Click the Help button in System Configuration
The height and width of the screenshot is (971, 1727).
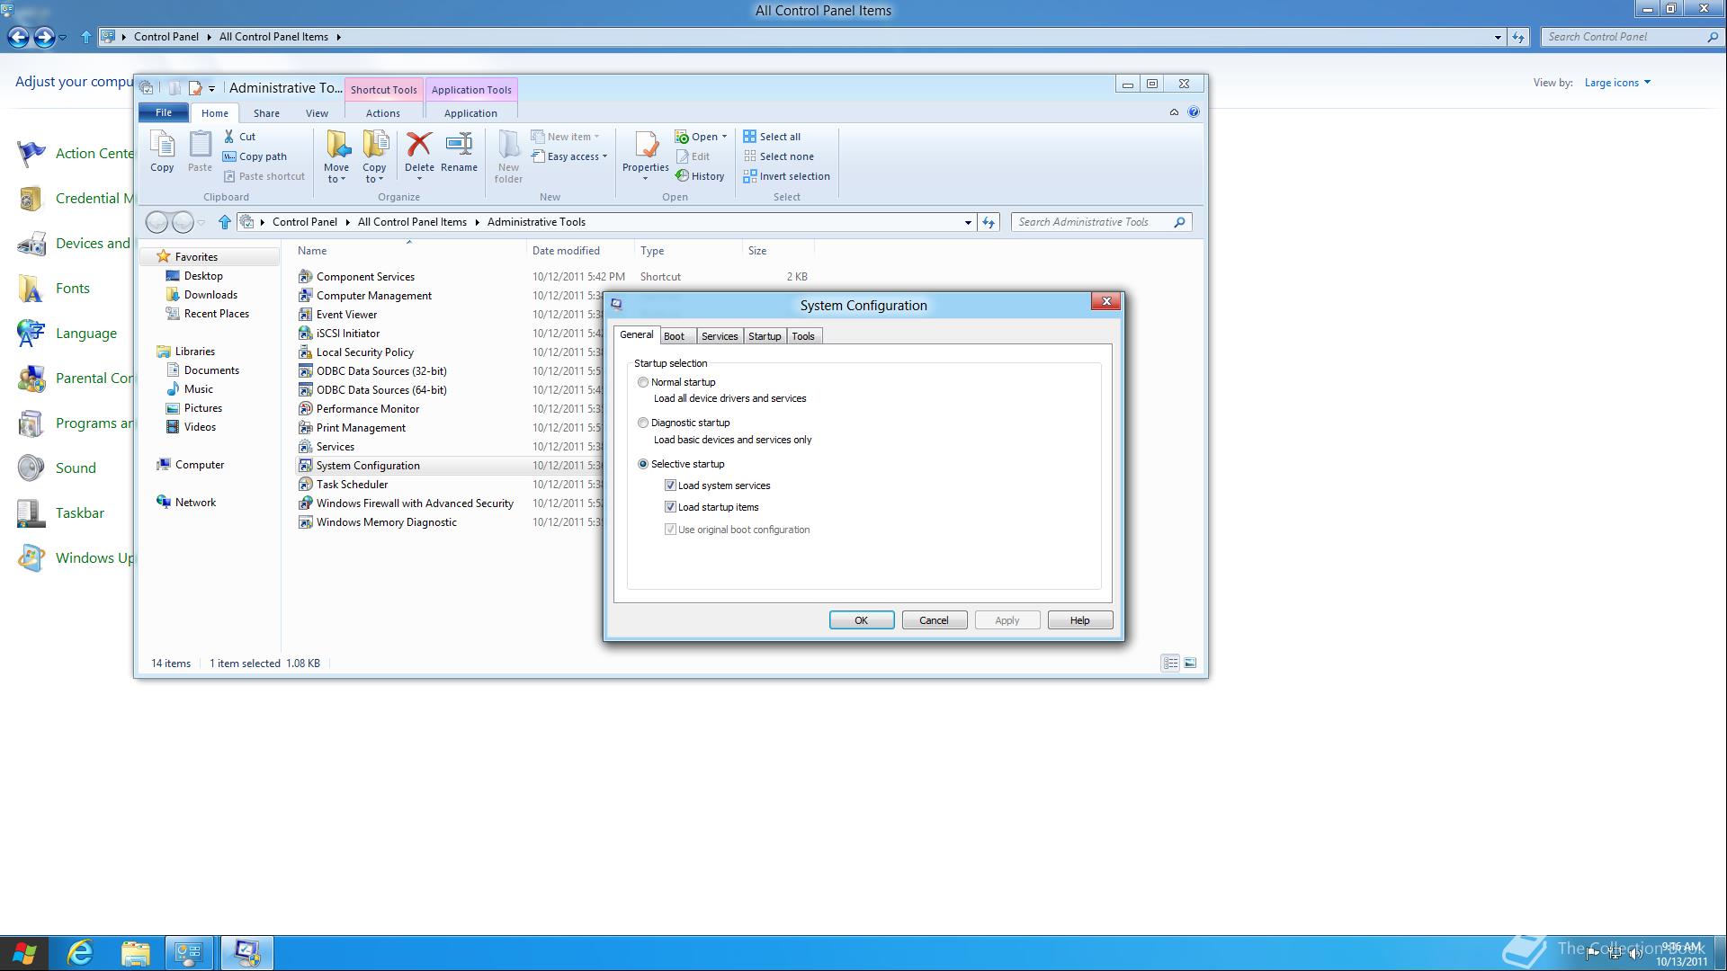1080,620
